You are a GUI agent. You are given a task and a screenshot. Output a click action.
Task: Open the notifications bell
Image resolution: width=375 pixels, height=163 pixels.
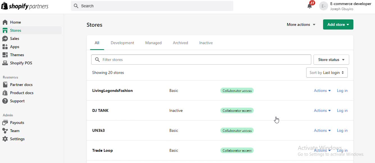point(310,6)
